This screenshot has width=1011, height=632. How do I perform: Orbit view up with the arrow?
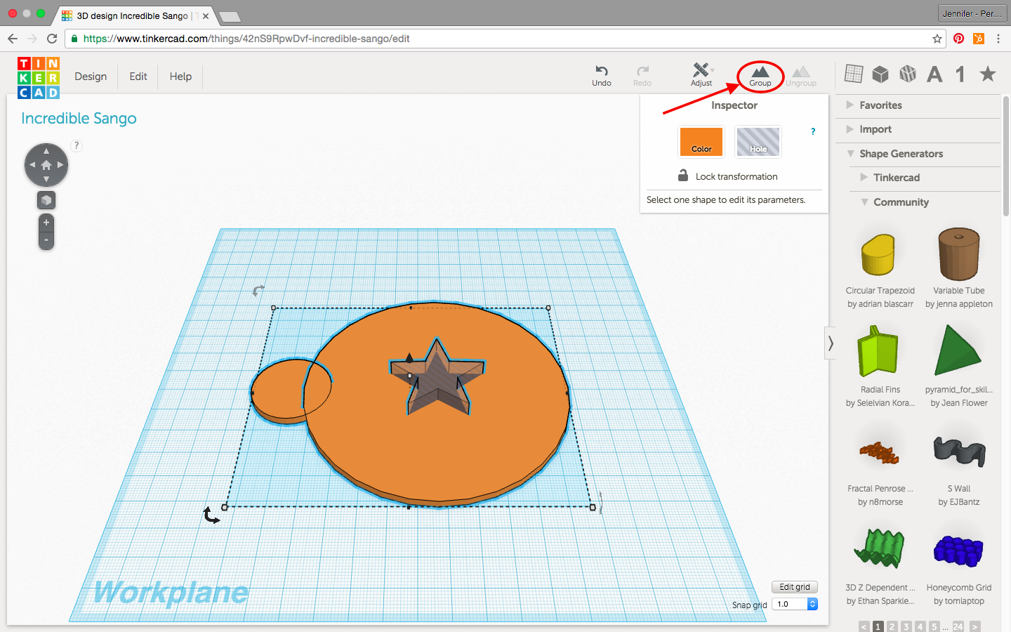tap(46, 151)
